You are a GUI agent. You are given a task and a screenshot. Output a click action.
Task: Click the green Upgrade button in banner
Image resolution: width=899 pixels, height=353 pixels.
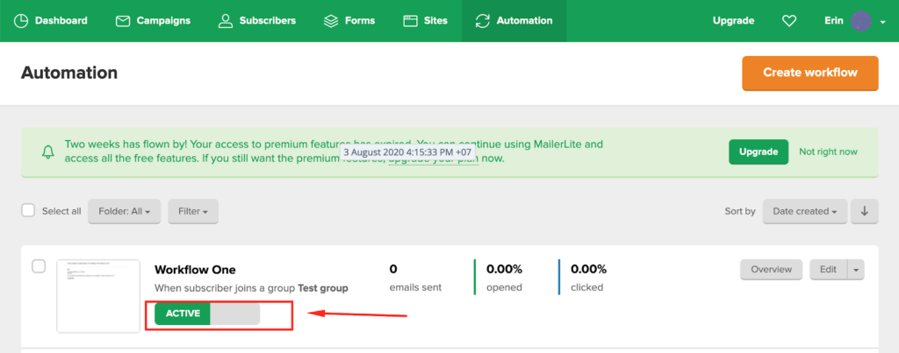point(759,152)
